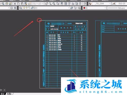Open the Text Style manager icon
This screenshot has height=95, width=127.
point(90,4)
